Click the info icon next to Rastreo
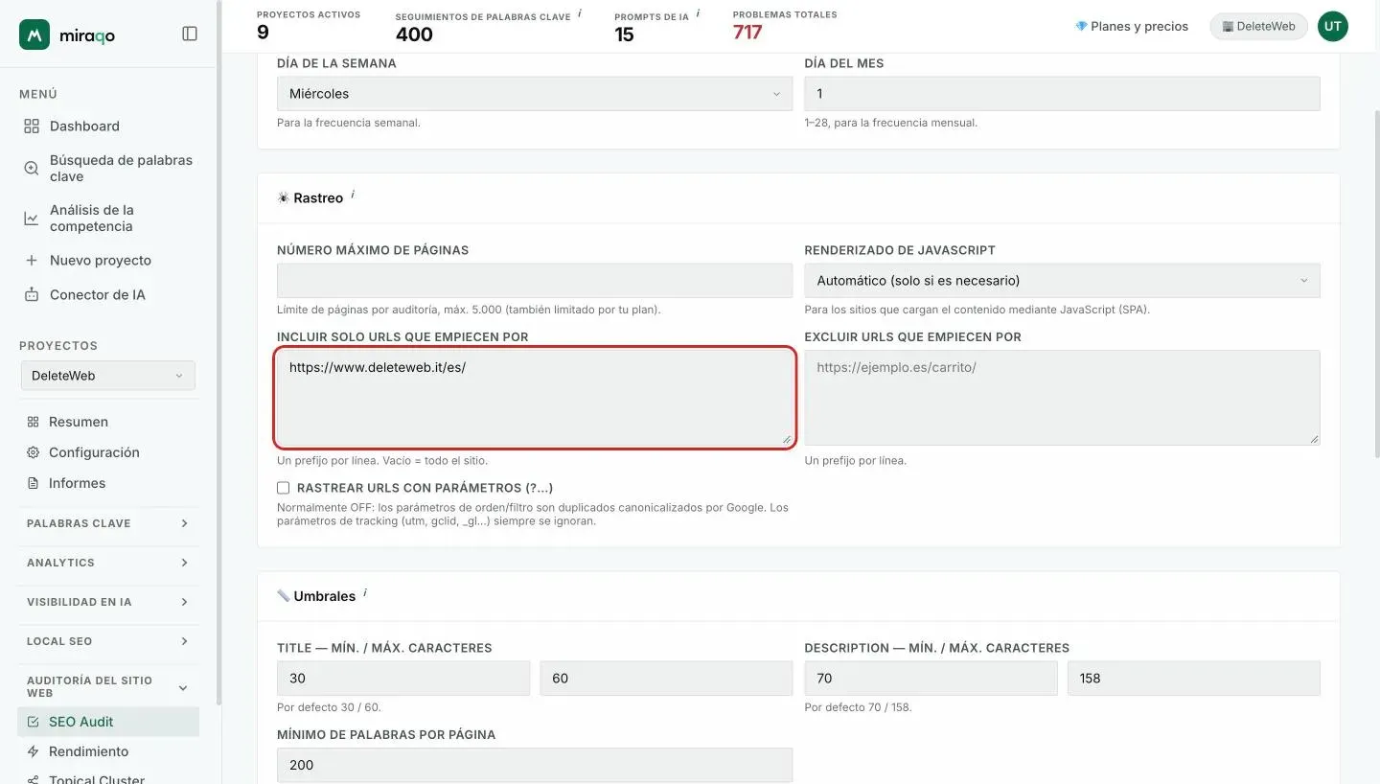This screenshot has height=784, width=1380. pyautogui.click(x=353, y=195)
